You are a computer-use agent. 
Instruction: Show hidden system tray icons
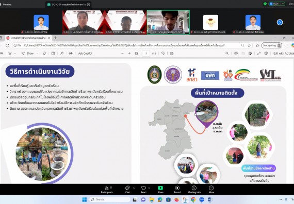tap(281, 199)
